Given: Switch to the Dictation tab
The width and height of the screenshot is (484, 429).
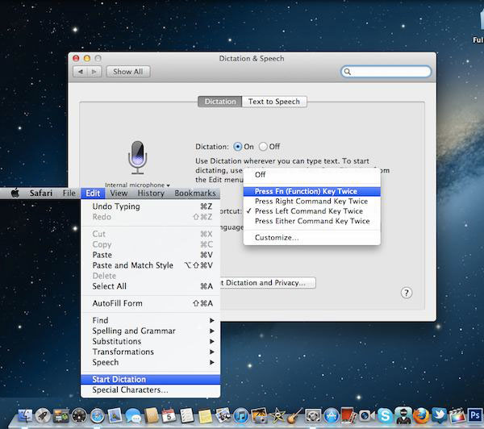Looking at the screenshot, I should pyautogui.click(x=219, y=102).
